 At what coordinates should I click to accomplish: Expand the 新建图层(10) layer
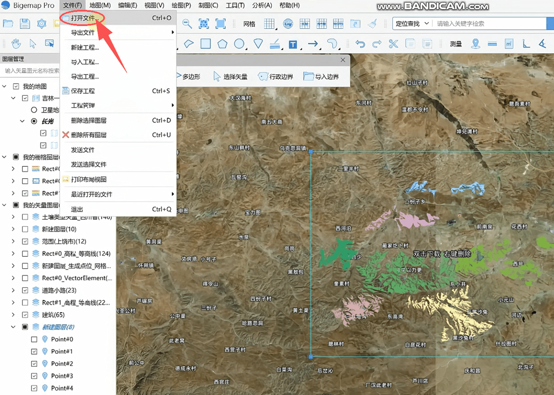point(13,229)
